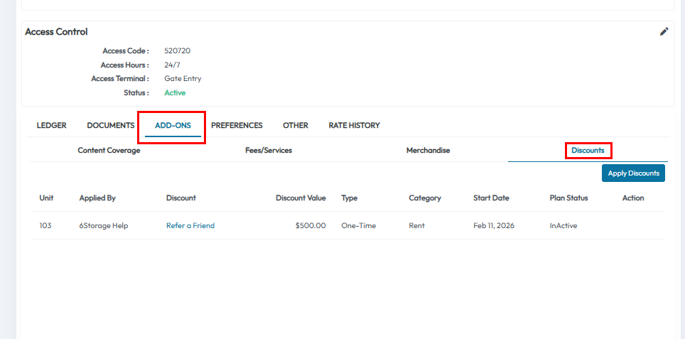The width and height of the screenshot is (685, 339).
Task: Switch to the DOCUMENTS tab
Action: click(x=110, y=125)
